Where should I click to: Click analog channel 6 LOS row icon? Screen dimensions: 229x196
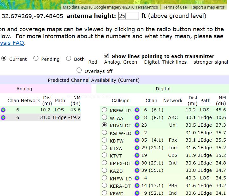click(x=3, y=110)
